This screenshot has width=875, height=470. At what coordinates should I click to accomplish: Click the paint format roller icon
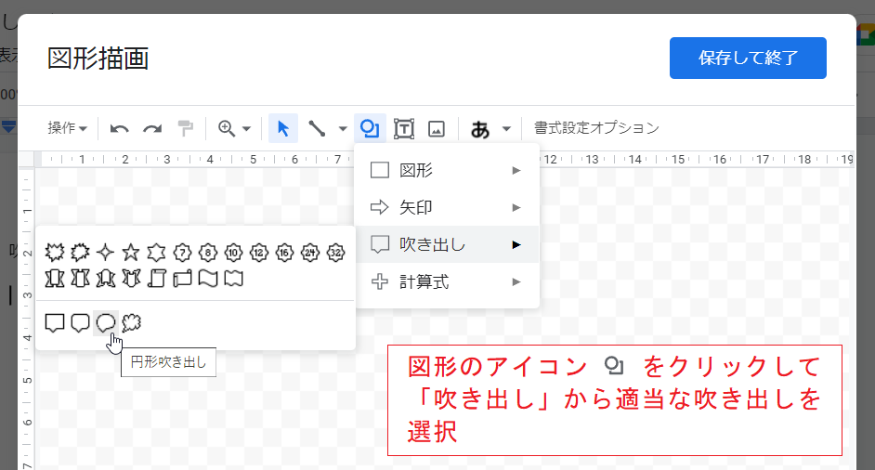point(185,128)
